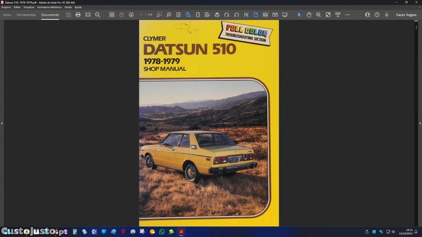Open more tools via three-dots button
The image size is (422, 237).
347,15
